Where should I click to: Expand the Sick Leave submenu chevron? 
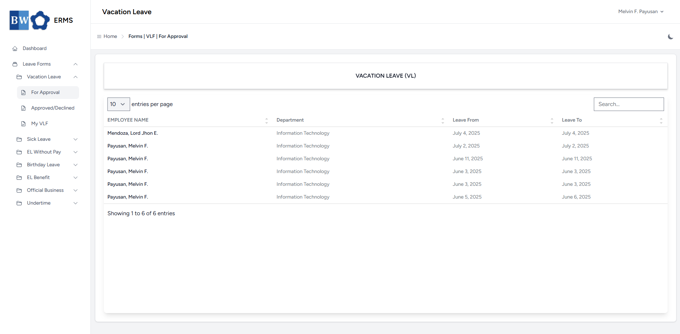click(76, 139)
